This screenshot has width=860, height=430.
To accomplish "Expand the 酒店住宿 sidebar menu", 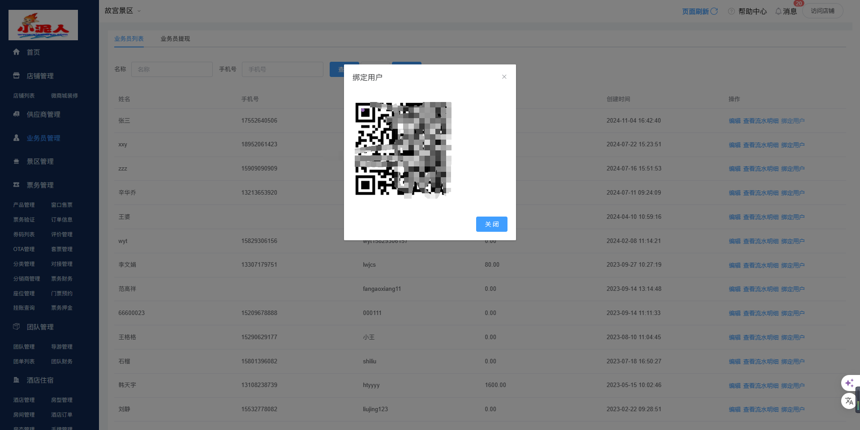I will coord(40,380).
